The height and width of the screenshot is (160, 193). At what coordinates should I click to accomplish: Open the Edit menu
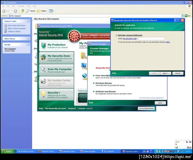pos(8,6)
